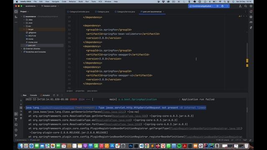Open more run actions vertical dots
The width and height of the screenshot is (267, 150).
click(x=227, y=6)
